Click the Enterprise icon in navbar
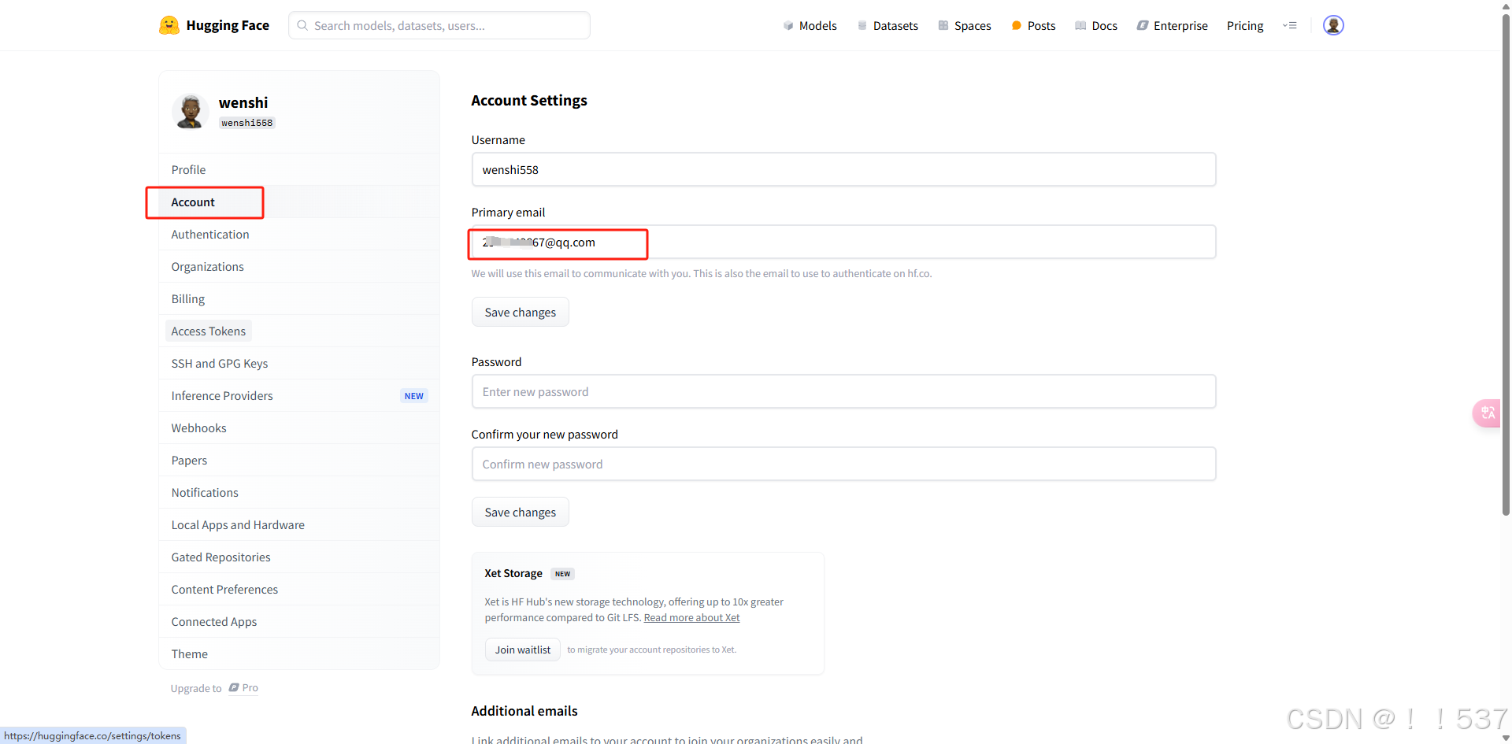 tap(1143, 26)
